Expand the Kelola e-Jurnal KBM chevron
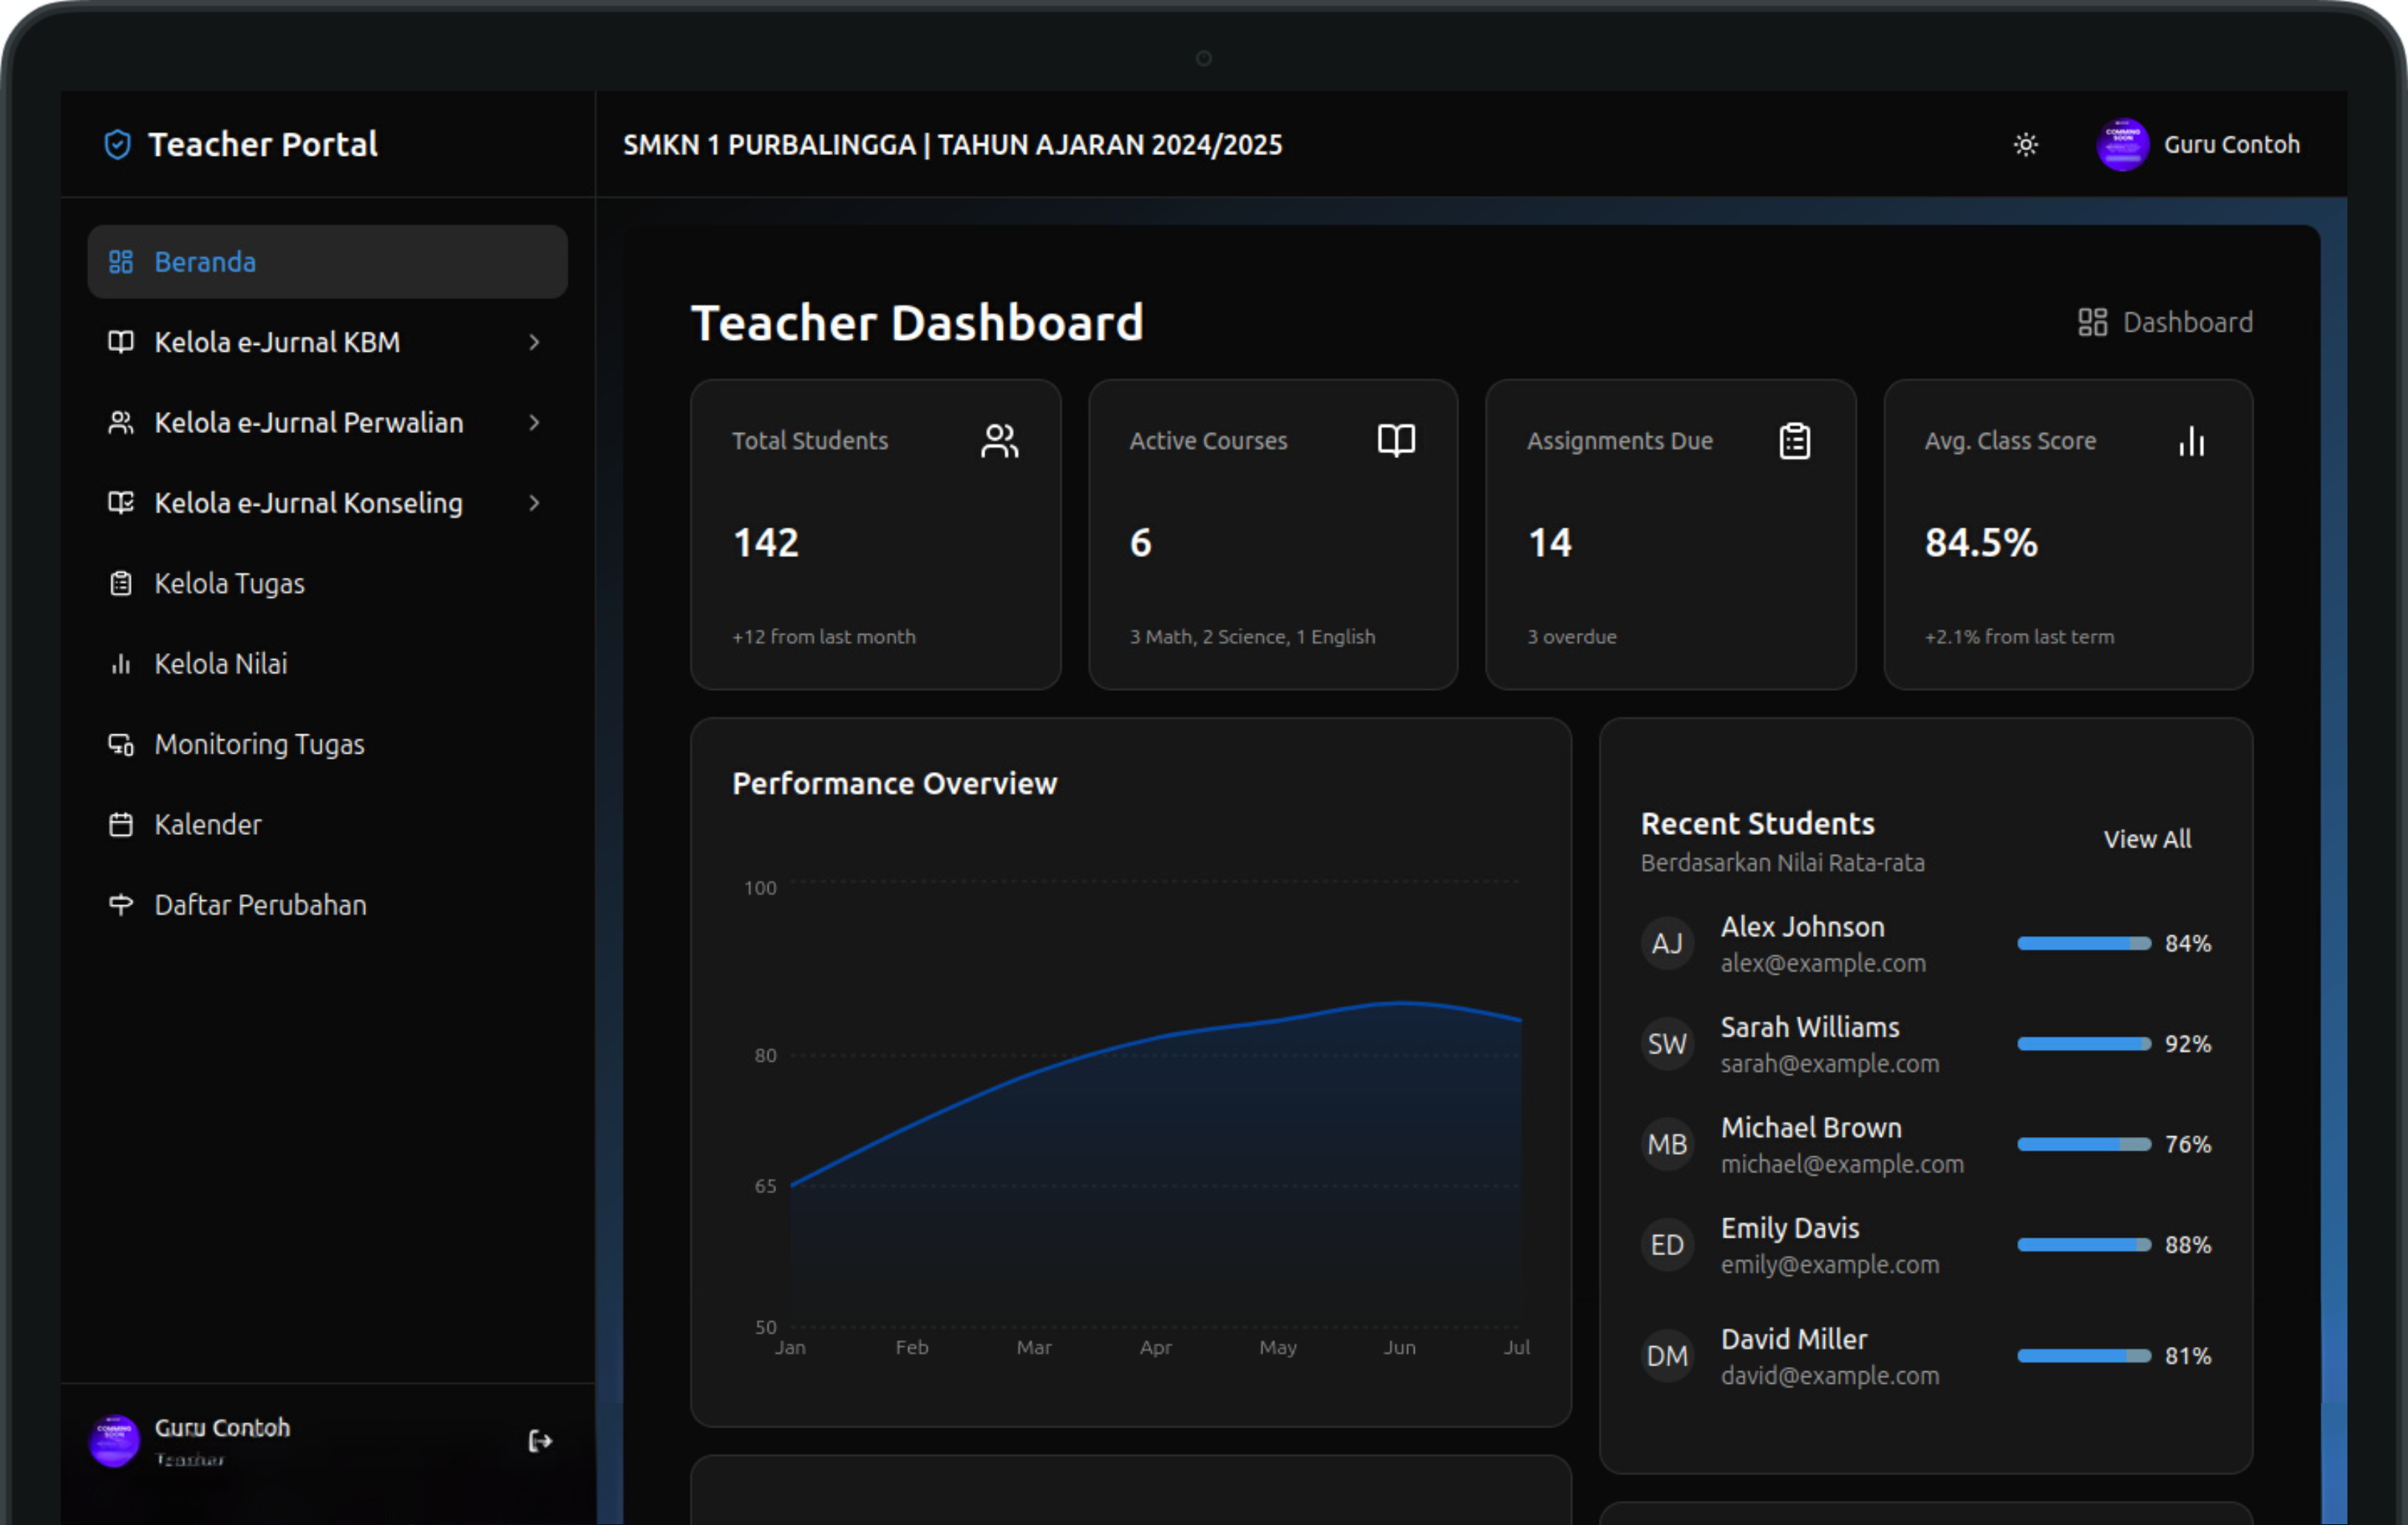The image size is (2408, 1525). tap(534, 342)
